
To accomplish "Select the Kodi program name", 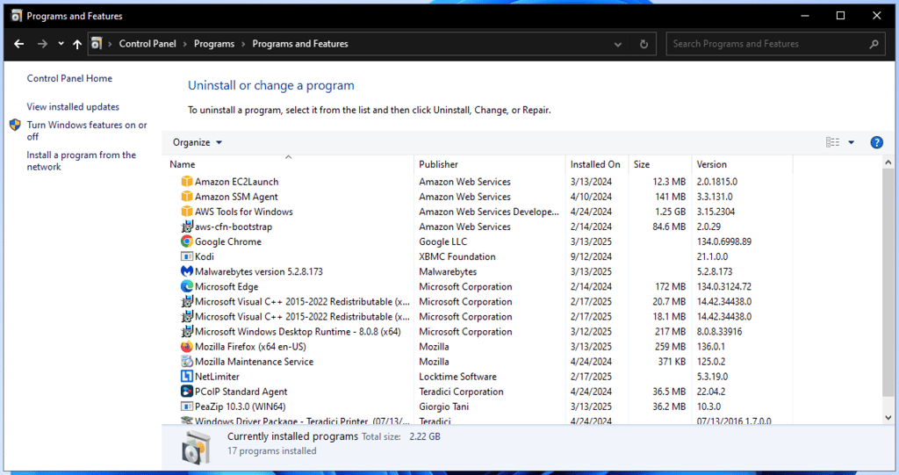I will (x=204, y=256).
